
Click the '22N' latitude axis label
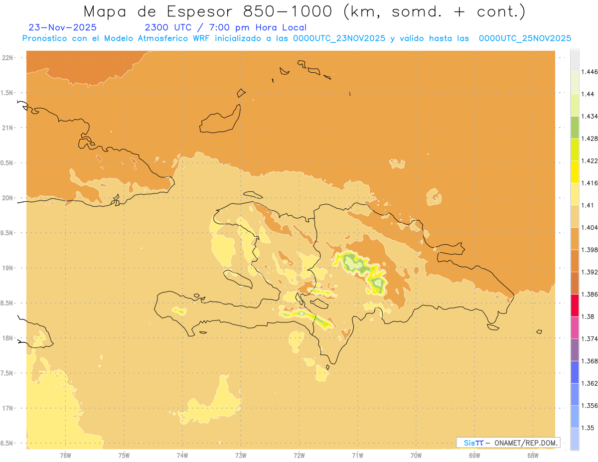(x=7, y=57)
